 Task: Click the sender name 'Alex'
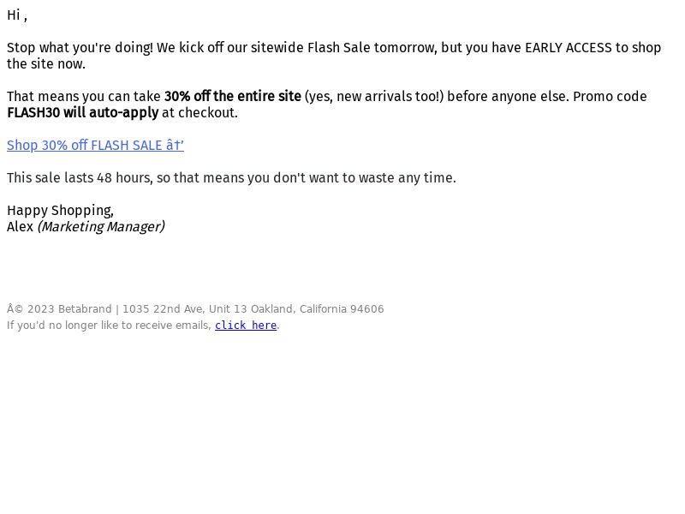[20, 227]
